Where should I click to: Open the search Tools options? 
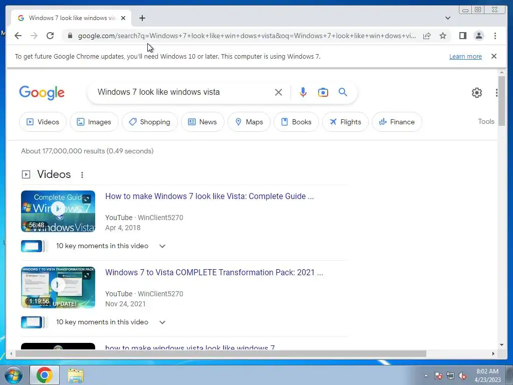coord(486,121)
